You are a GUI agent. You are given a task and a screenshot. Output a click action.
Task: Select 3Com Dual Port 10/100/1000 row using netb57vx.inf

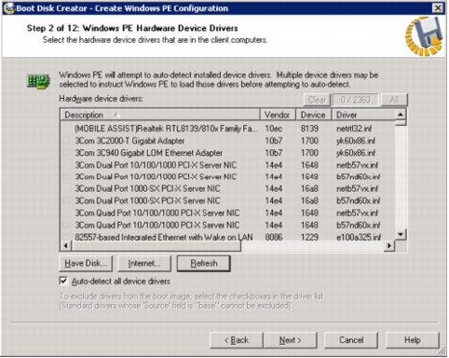pos(227,165)
